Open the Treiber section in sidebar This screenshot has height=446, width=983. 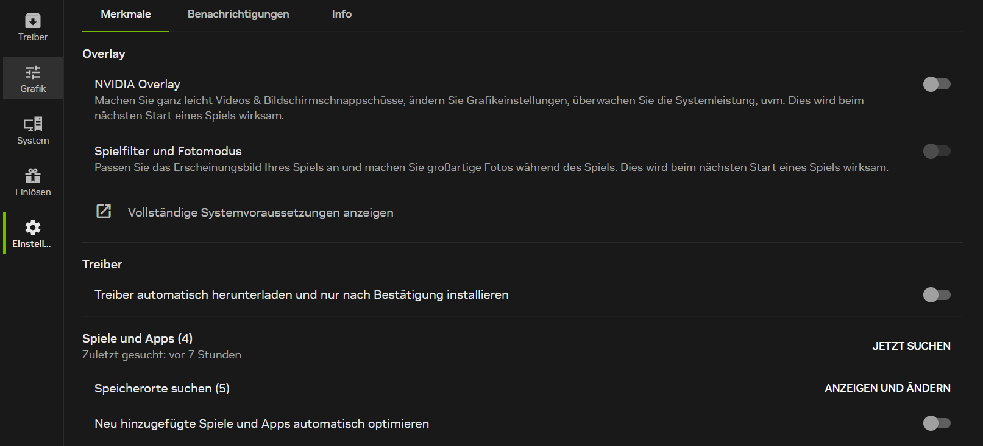click(x=33, y=27)
